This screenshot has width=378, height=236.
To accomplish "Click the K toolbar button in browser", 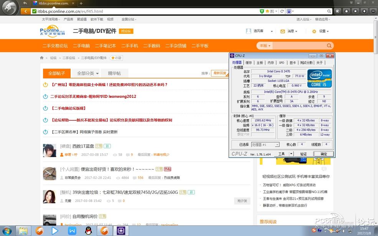I will (x=338, y=11).
